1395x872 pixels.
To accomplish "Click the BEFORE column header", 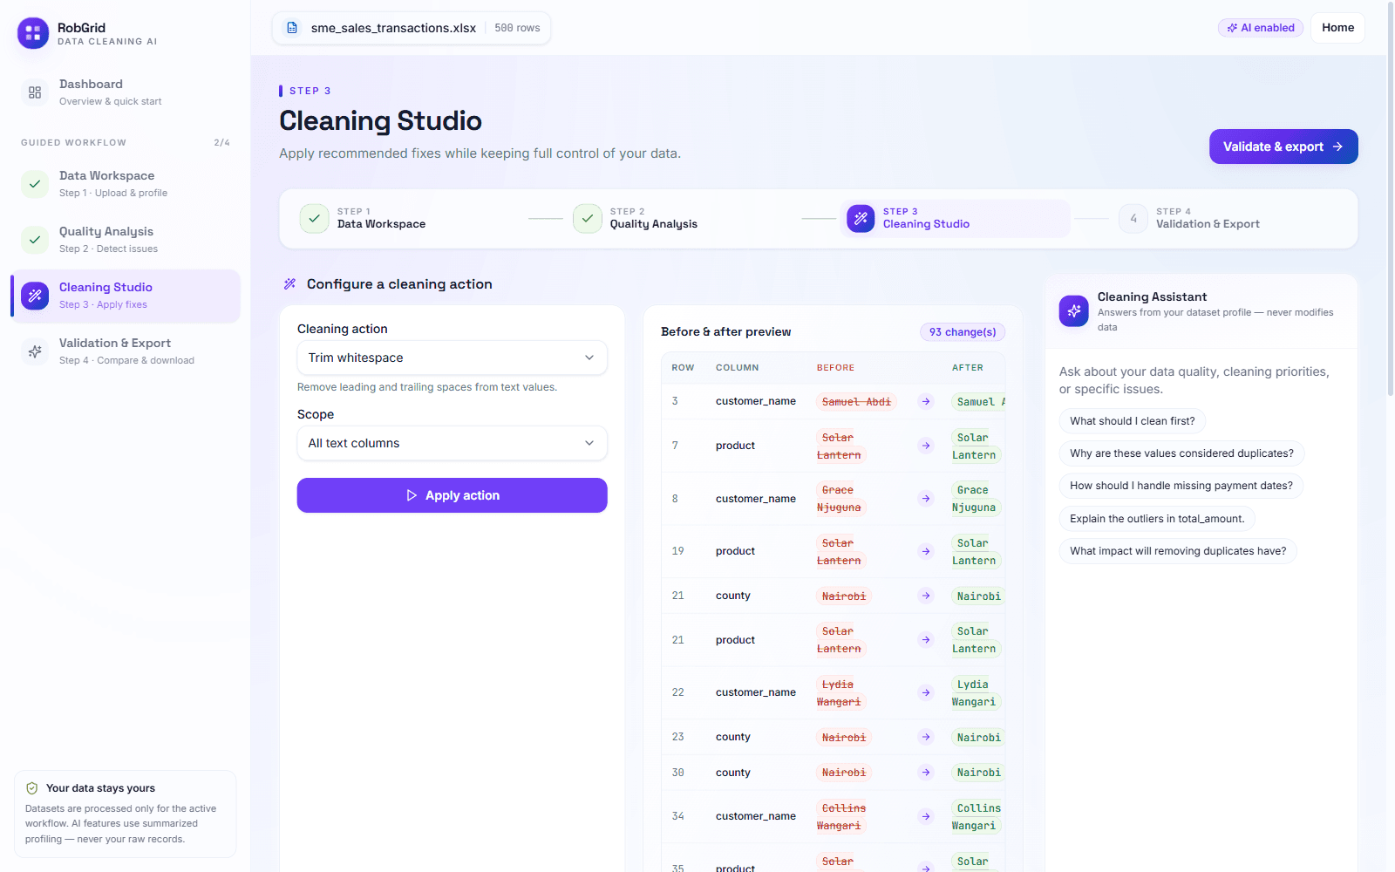I will tap(835, 368).
